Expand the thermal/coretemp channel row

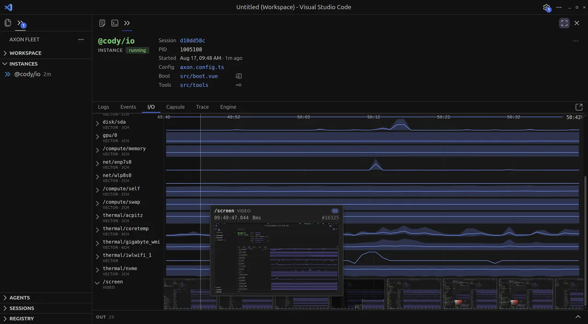97,230
